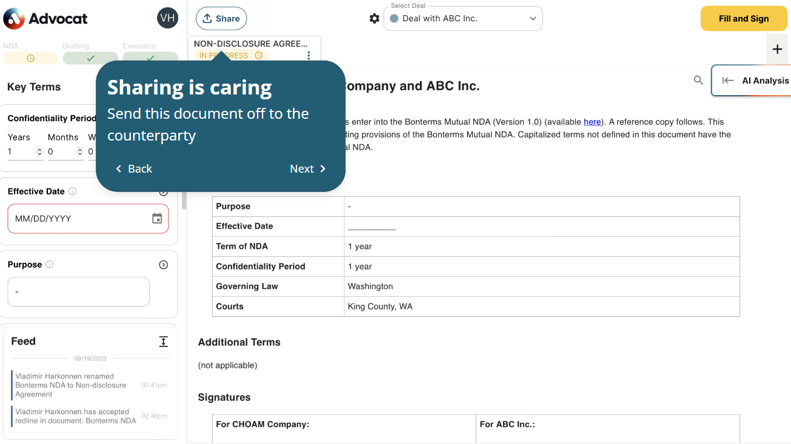Click the Purpose arrow circle icon

tap(163, 265)
